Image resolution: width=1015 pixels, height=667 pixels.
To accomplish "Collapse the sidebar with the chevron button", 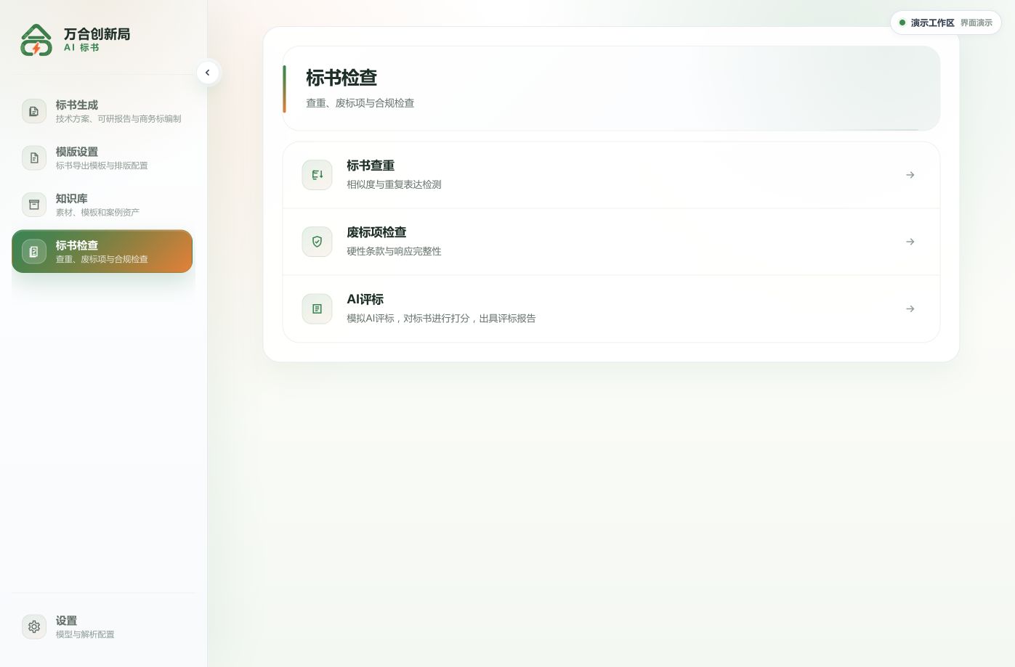I will tap(208, 73).
